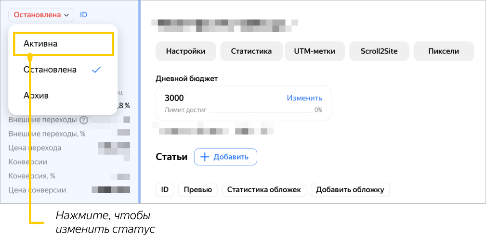The height and width of the screenshot is (236, 486).
Task: Expand the Остановлена status dropdown chevron
Action: point(66,15)
